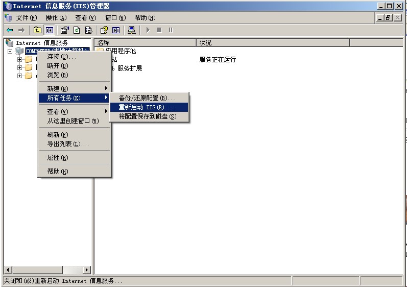Choose 帮助(H) in context menu

[74, 171]
